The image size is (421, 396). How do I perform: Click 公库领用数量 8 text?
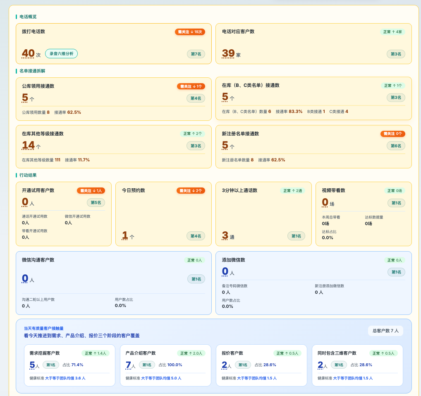tap(36, 112)
